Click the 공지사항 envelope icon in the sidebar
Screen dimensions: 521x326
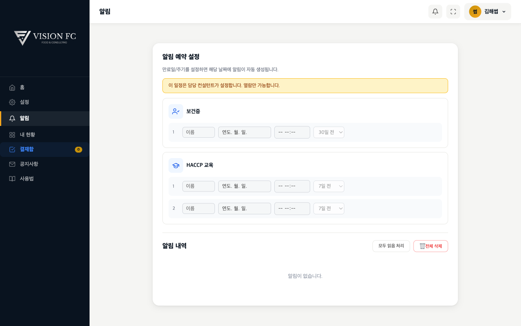pyautogui.click(x=12, y=164)
